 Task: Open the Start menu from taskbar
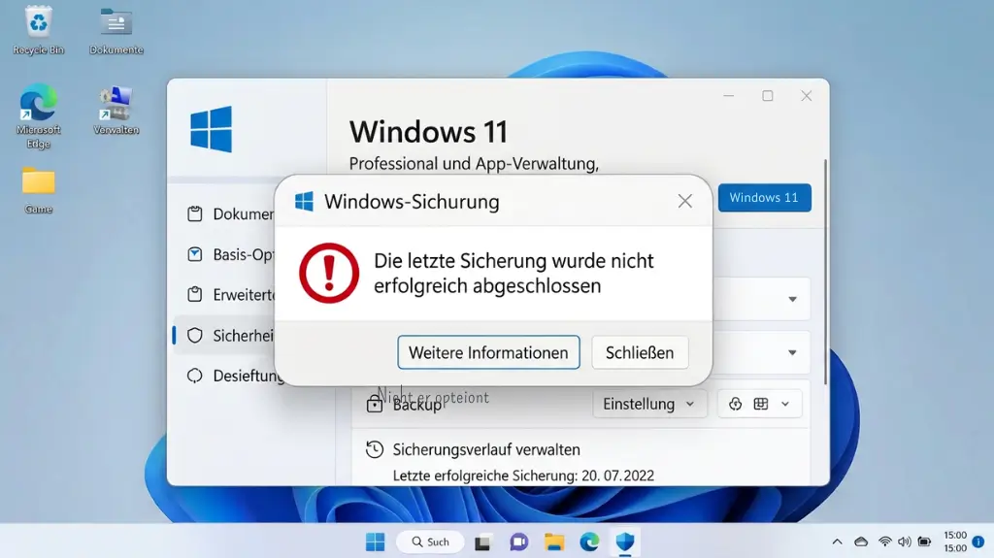click(376, 542)
